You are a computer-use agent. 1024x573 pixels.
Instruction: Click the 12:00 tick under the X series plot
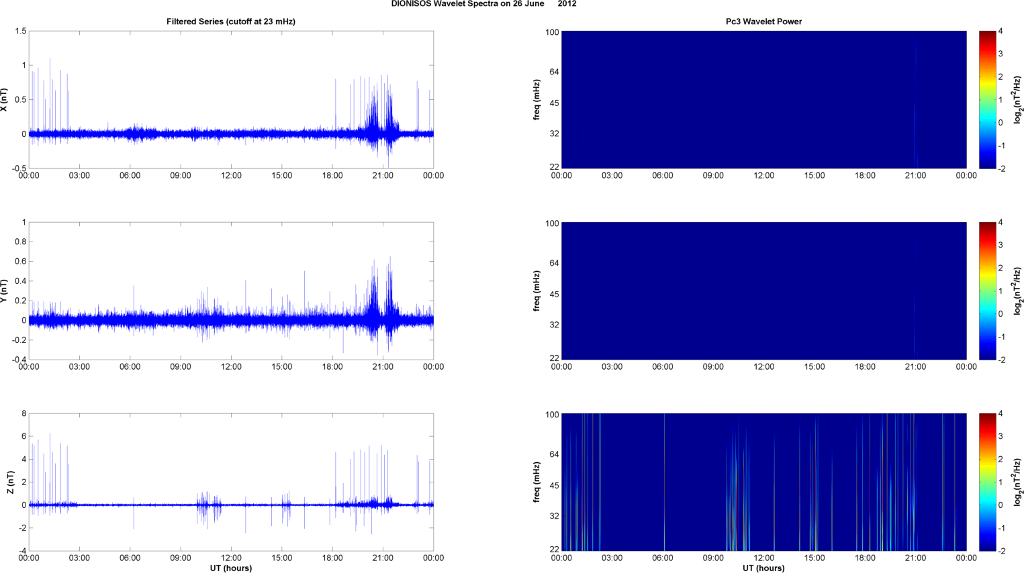tap(231, 176)
